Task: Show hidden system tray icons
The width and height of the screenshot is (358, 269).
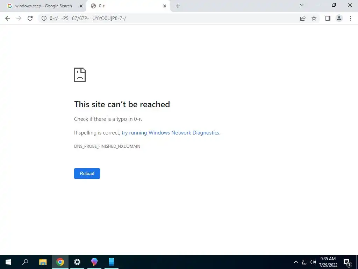Action: point(296,262)
